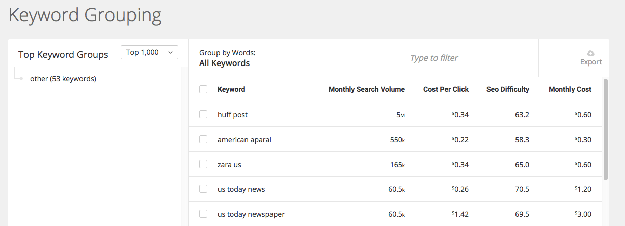Click the american aparal keyword
Viewport: 625px width, 226px height.
pyautogui.click(x=244, y=140)
